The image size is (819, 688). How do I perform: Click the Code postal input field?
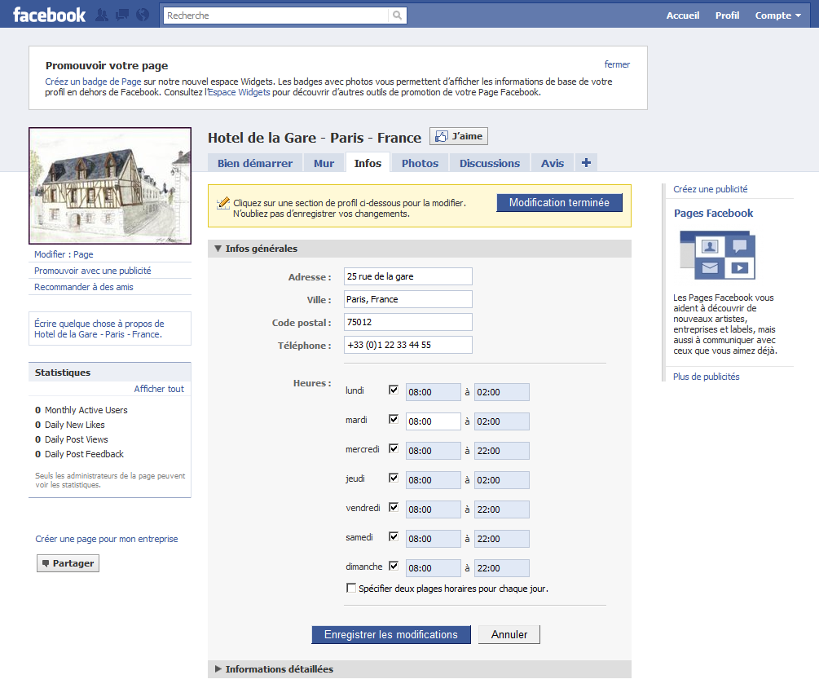[x=408, y=322]
